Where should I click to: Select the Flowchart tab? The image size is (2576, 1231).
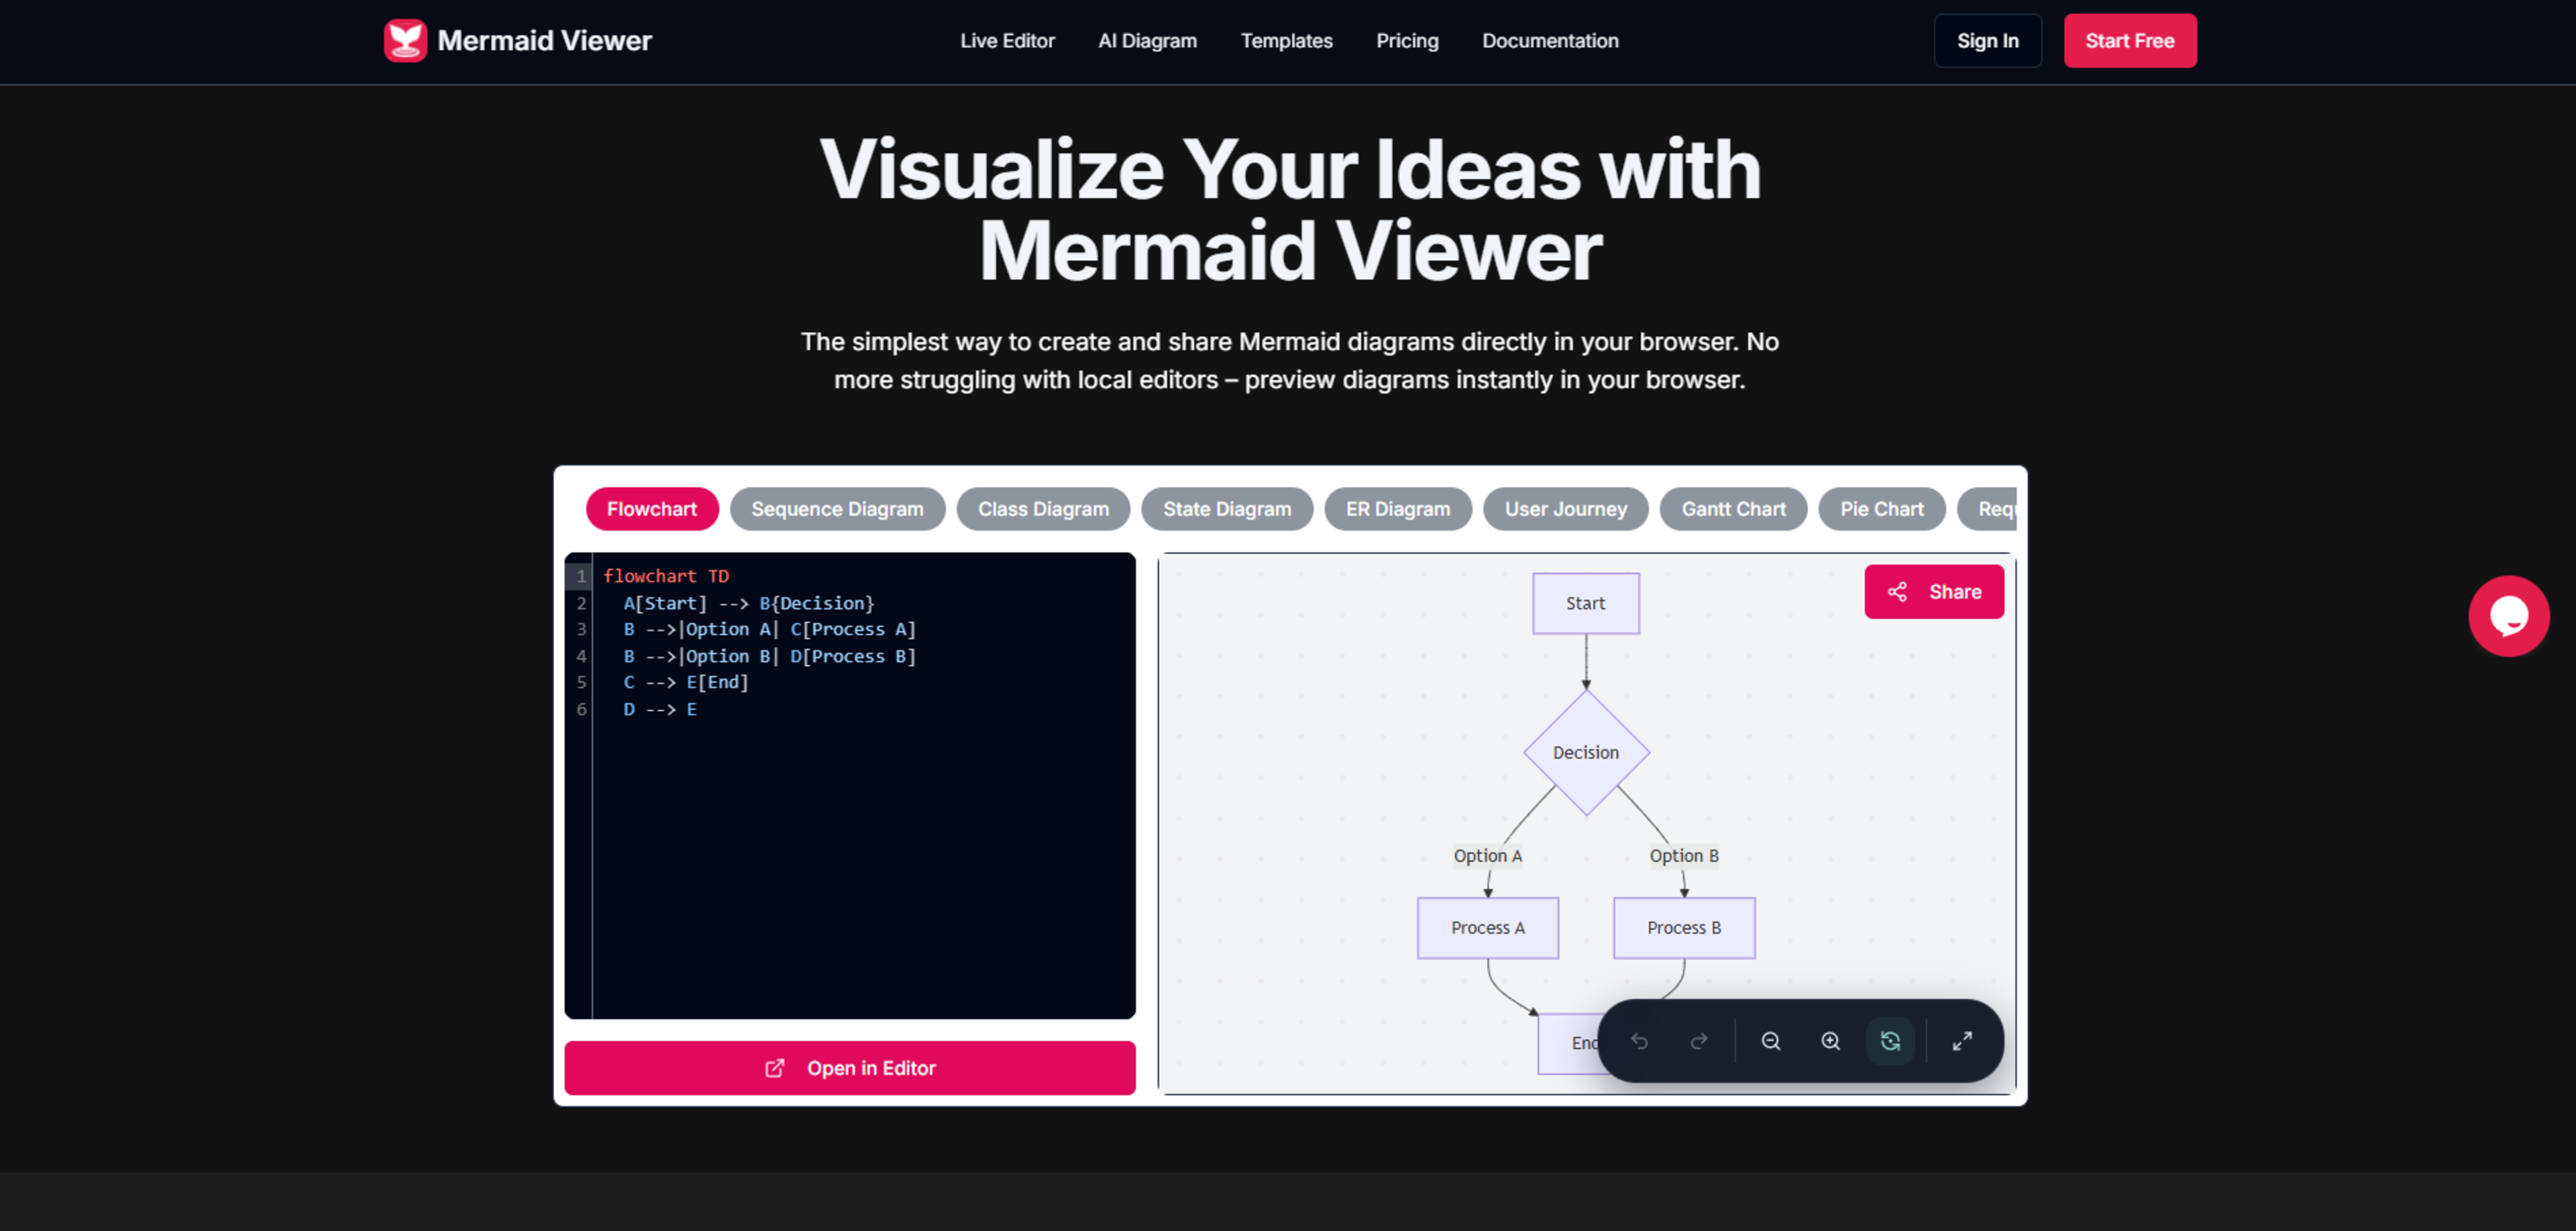click(x=652, y=509)
